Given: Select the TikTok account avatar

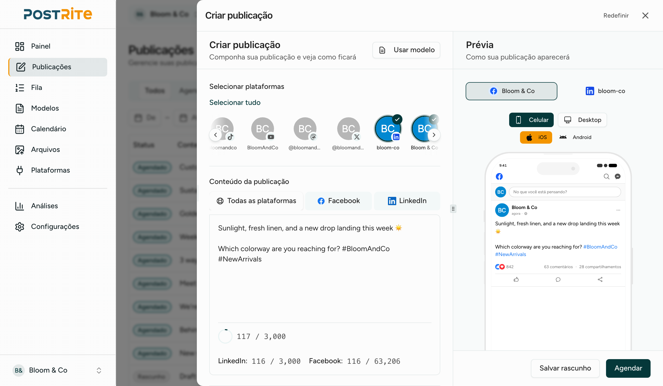Looking at the screenshot, I should (x=222, y=129).
